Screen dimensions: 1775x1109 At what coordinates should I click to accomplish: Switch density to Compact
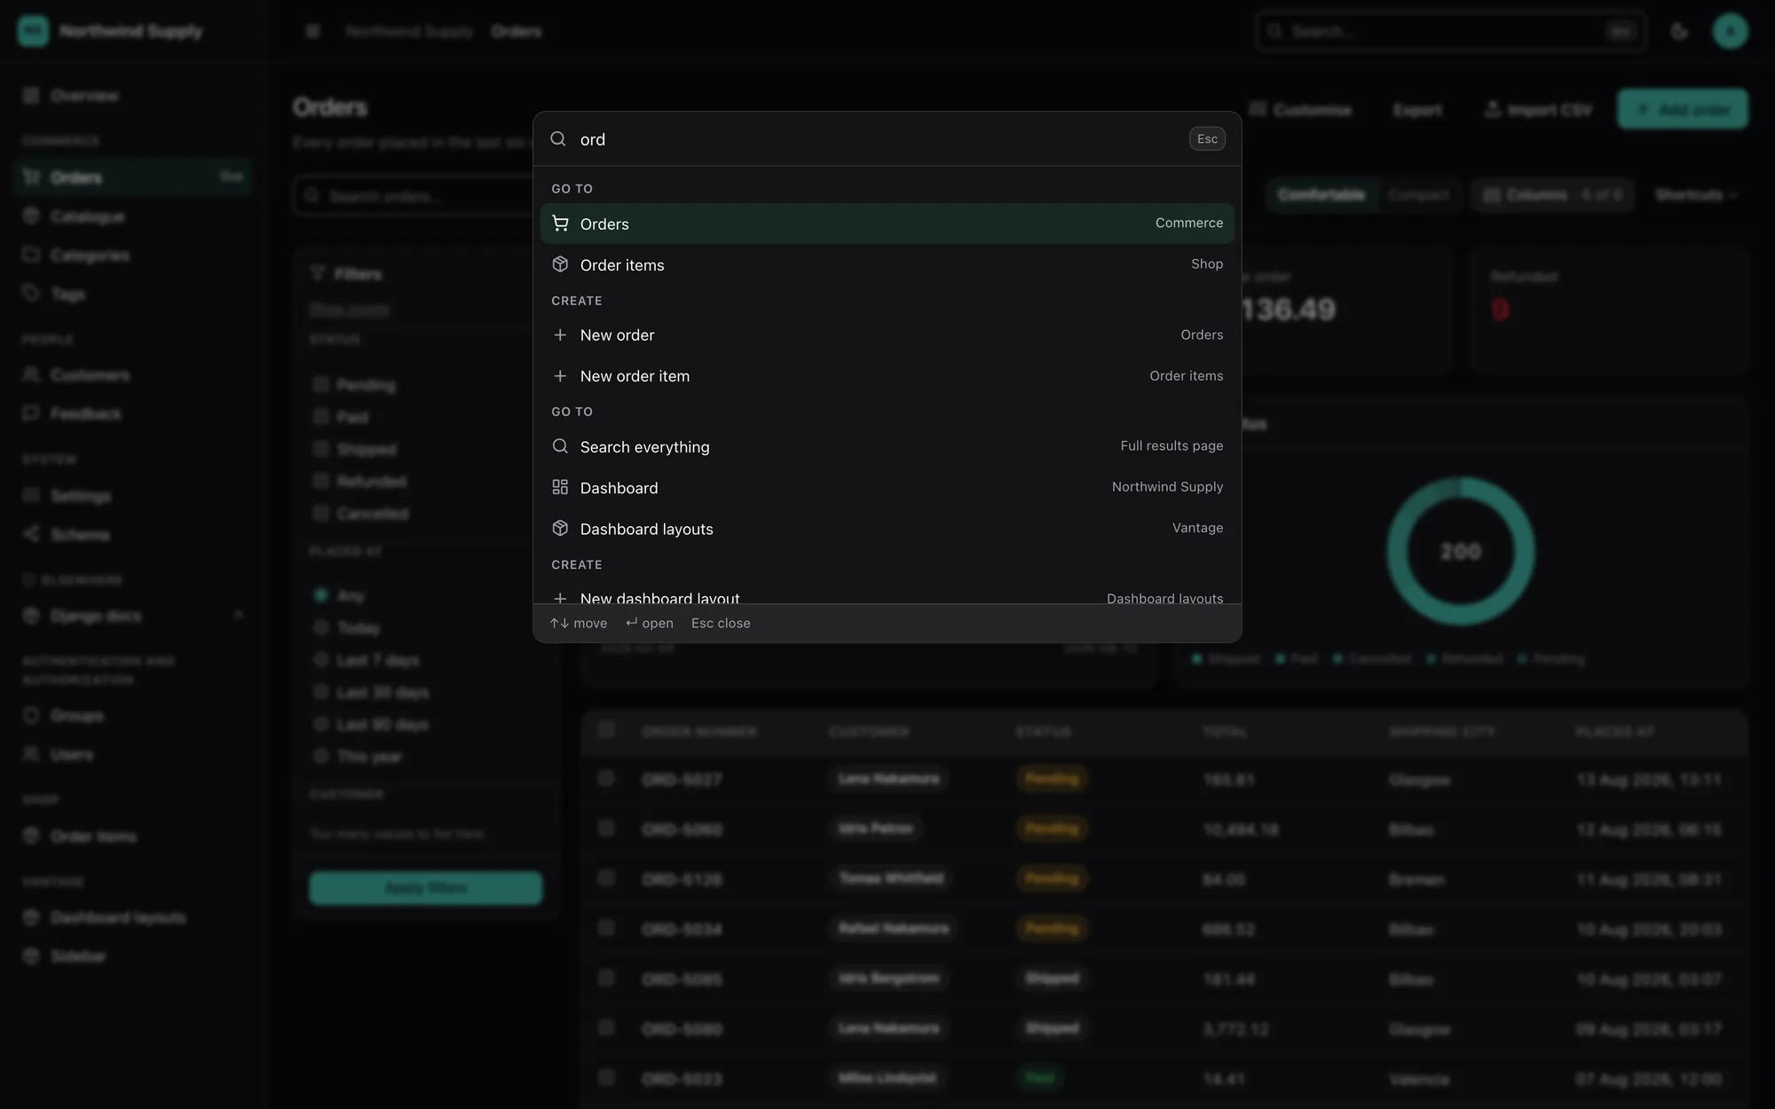(1418, 195)
